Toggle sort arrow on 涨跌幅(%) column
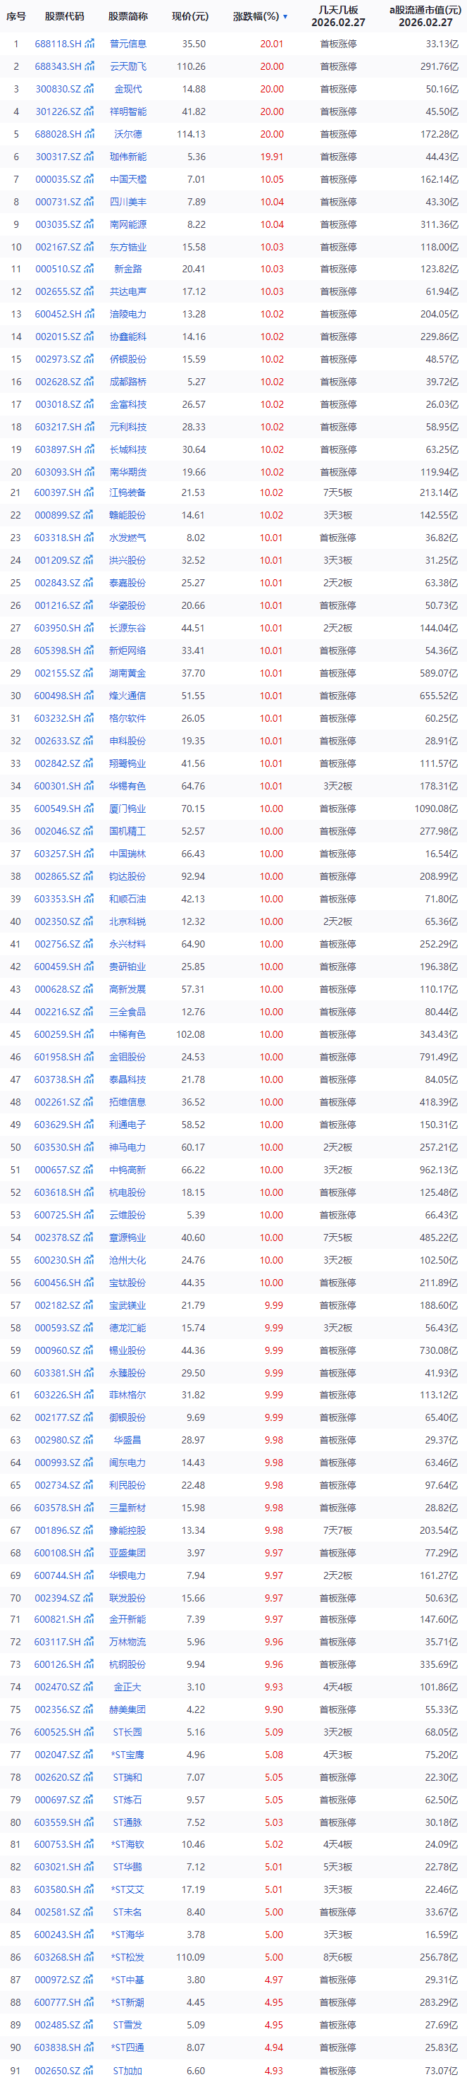The width and height of the screenshot is (467, 2082). click(285, 16)
